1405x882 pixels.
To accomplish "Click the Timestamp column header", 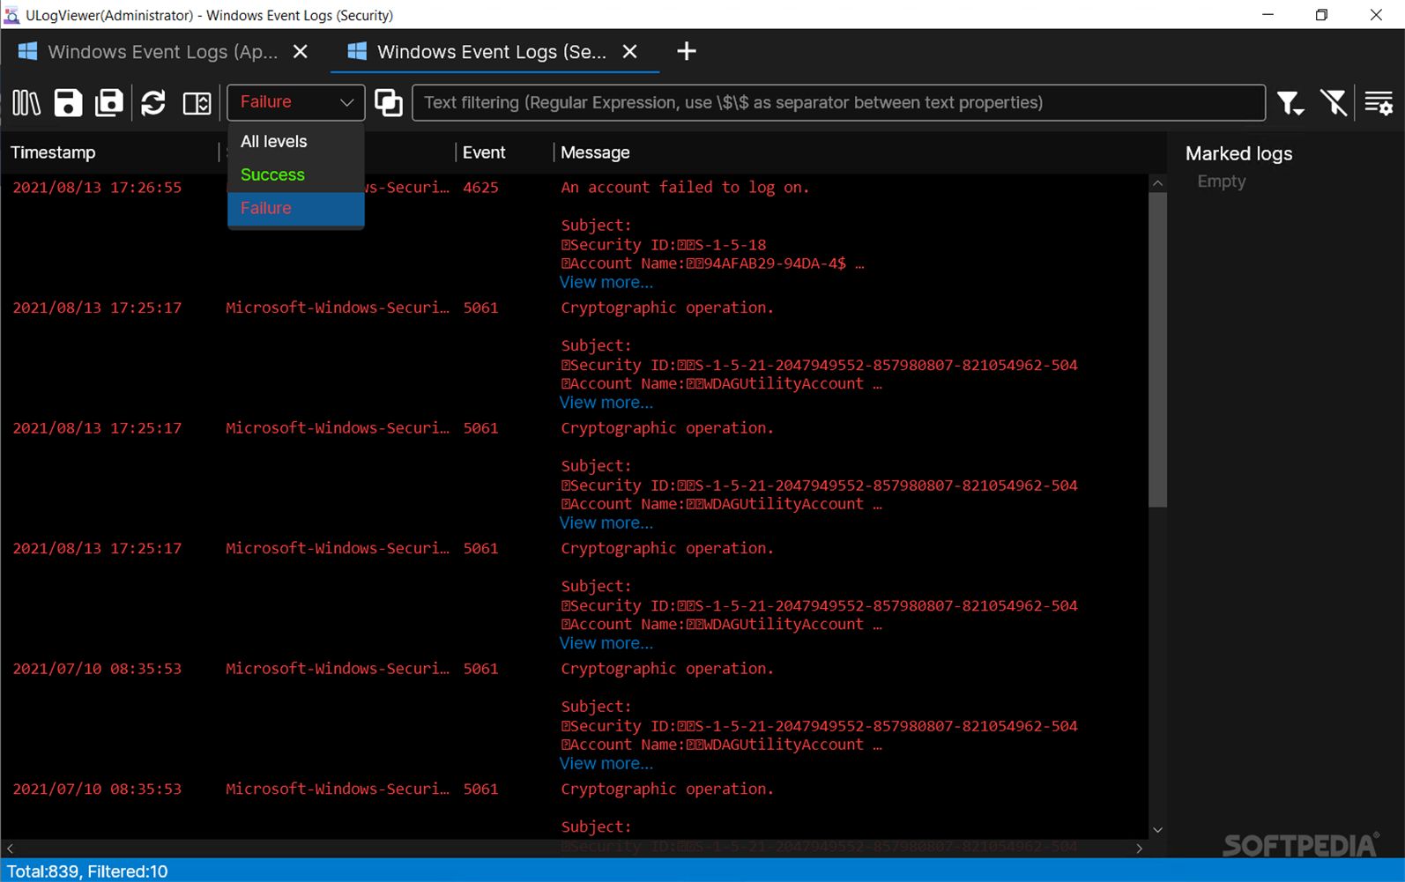I will 53,152.
